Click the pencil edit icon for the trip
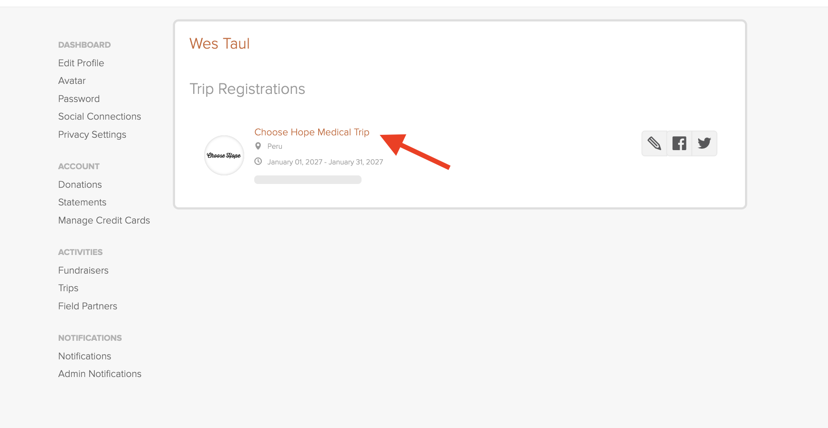 click(x=654, y=143)
